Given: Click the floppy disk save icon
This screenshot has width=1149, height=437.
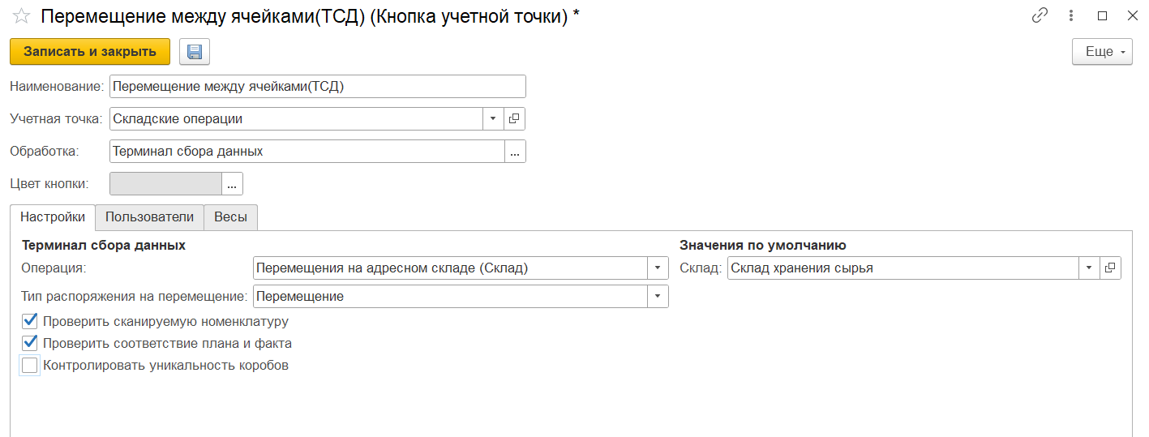Looking at the screenshot, I should (x=195, y=52).
